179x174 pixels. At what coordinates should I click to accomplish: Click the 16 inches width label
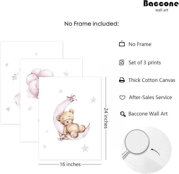click(x=70, y=164)
